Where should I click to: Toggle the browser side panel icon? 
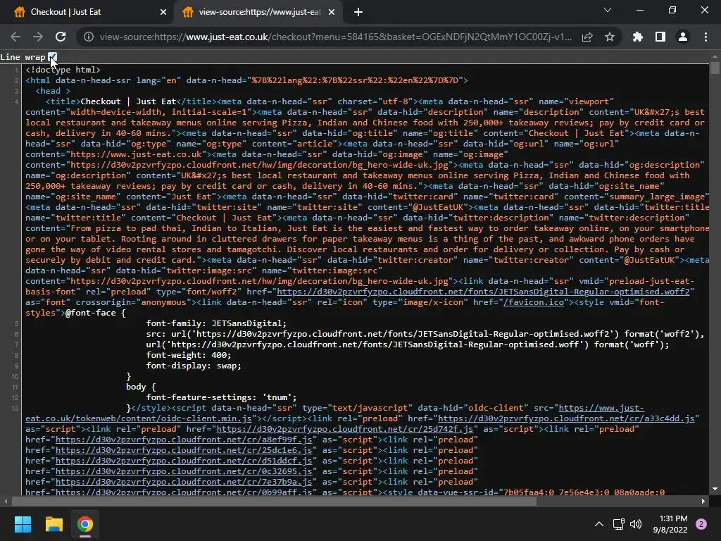[660, 37]
